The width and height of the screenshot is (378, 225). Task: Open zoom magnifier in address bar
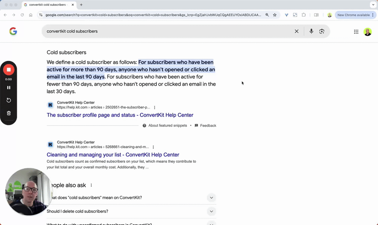coord(267,15)
